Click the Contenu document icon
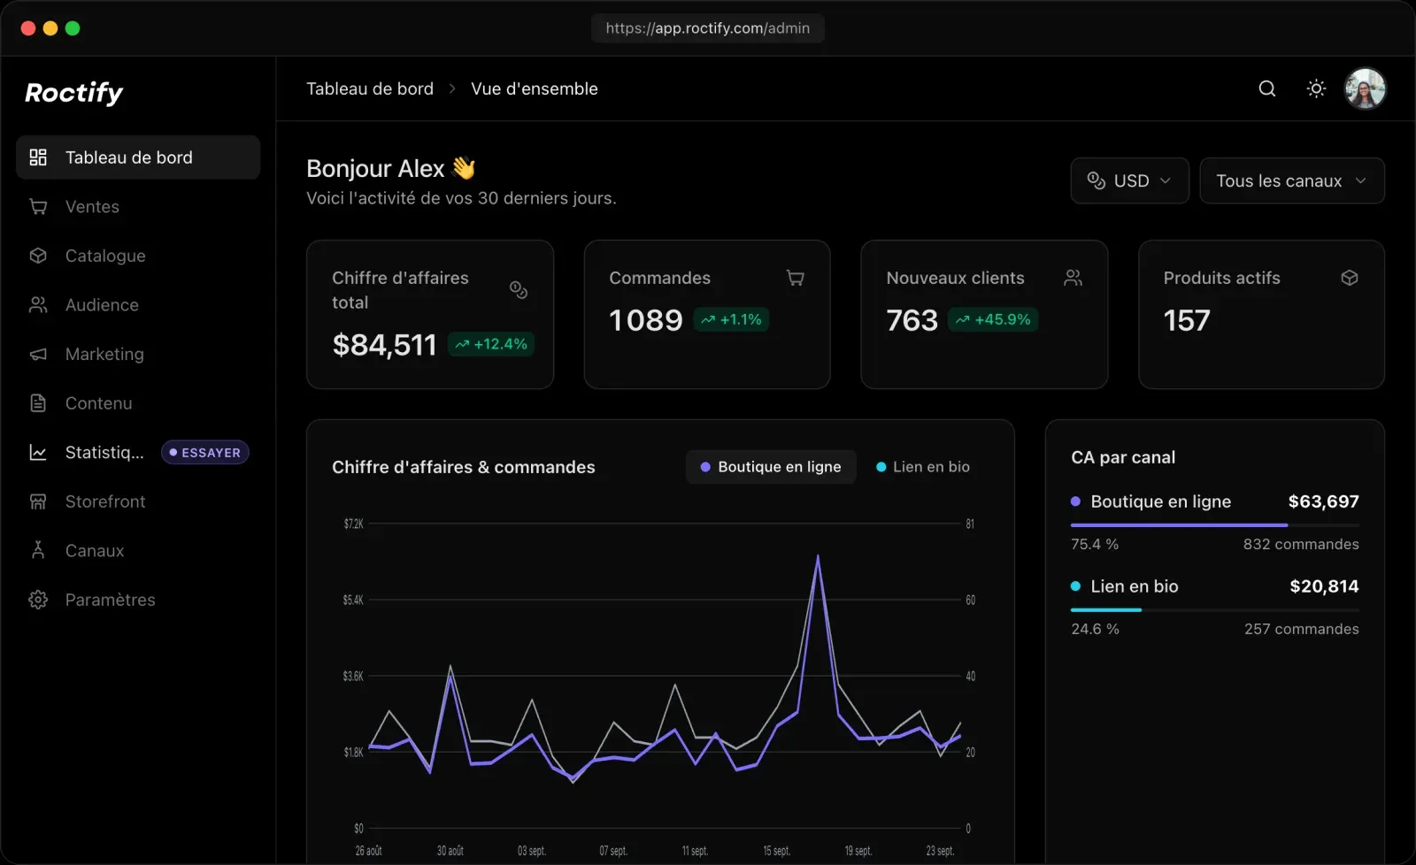1416x865 pixels. tap(38, 403)
